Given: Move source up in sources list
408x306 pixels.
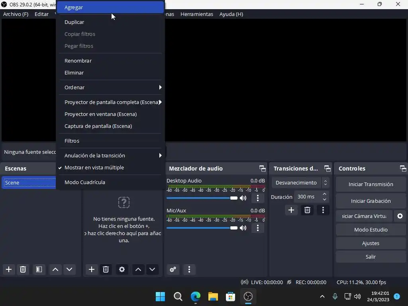Looking at the screenshot, I should click(x=138, y=269).
